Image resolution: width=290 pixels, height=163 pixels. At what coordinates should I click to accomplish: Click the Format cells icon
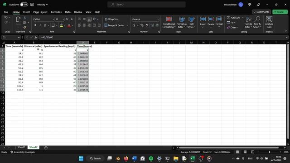pos(219,19)
